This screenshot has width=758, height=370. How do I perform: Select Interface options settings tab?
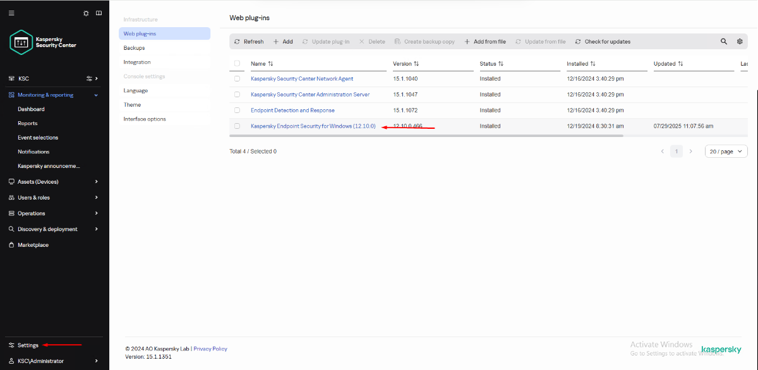[164, 119]
